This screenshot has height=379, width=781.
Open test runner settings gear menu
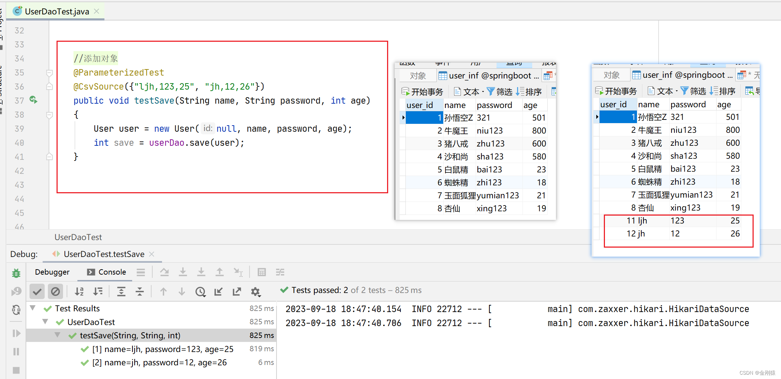tap(256, 292)
